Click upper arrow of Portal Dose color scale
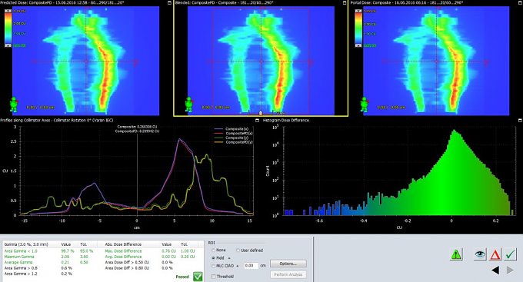This screenshot has height=282, width=523. pos(358,11)
